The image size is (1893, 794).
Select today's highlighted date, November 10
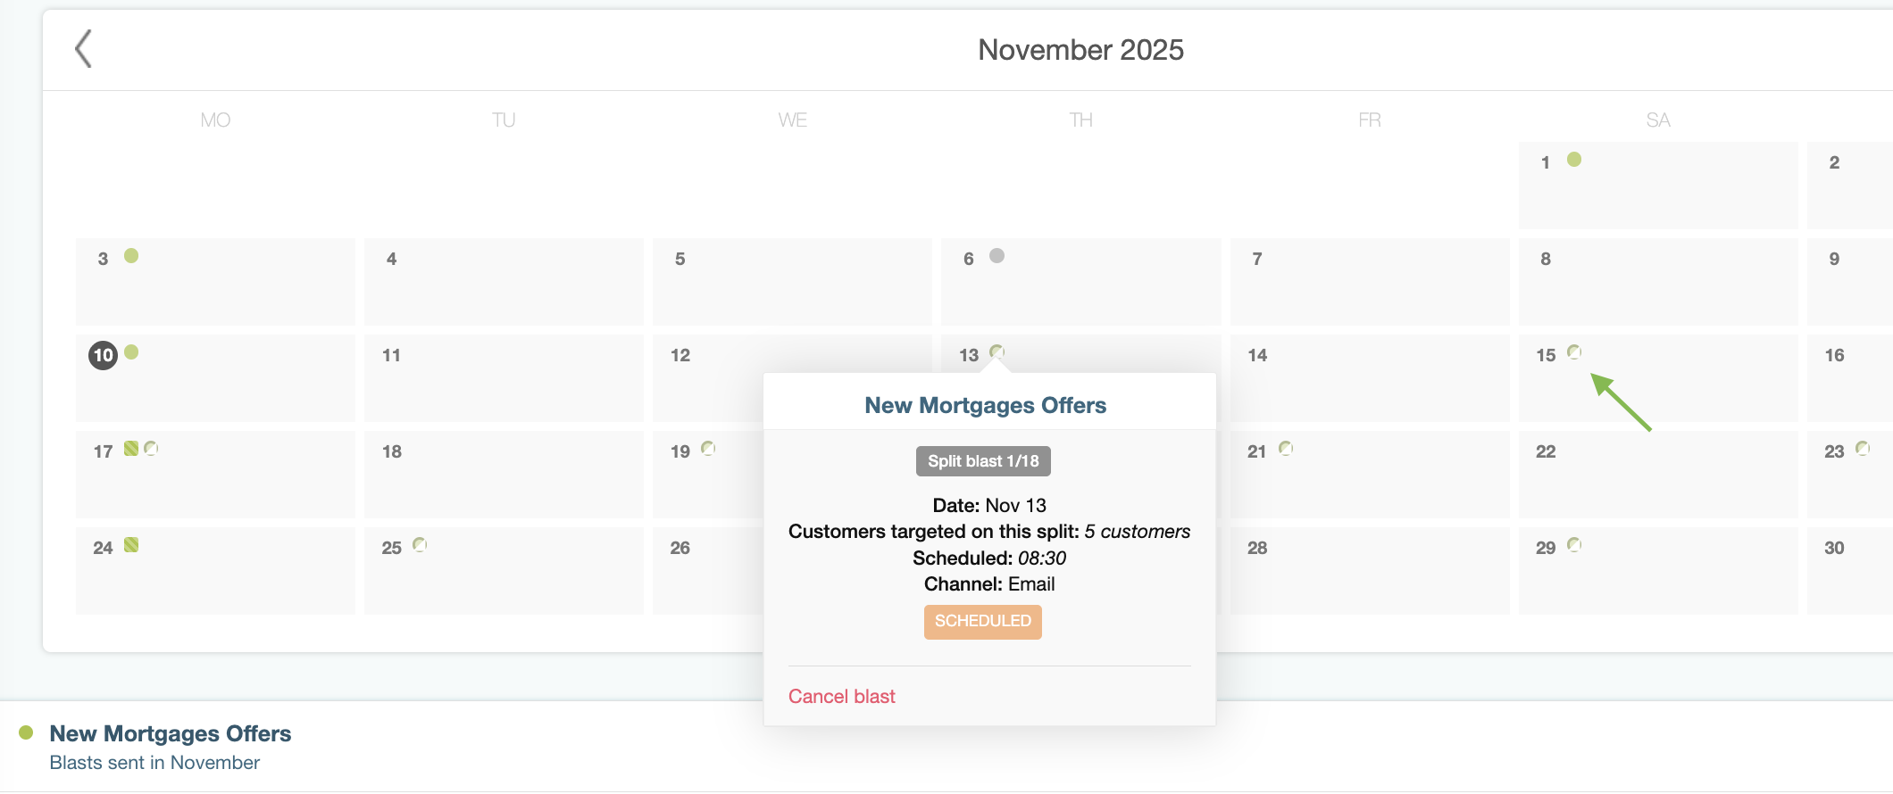pos(103,354)
